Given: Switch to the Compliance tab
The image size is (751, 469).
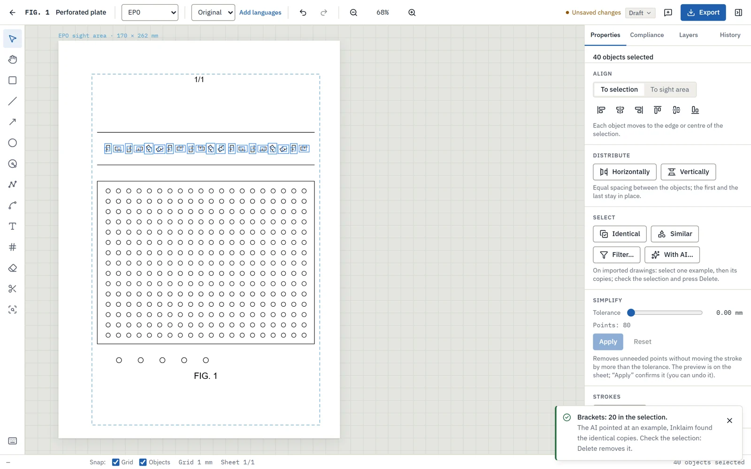Looking at the screenshot, I should click(x=647, y=35).
